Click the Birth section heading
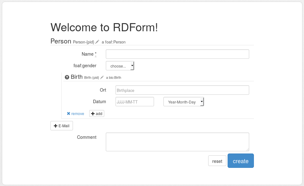Screen dimensions: 304x186 click(77, 77)
